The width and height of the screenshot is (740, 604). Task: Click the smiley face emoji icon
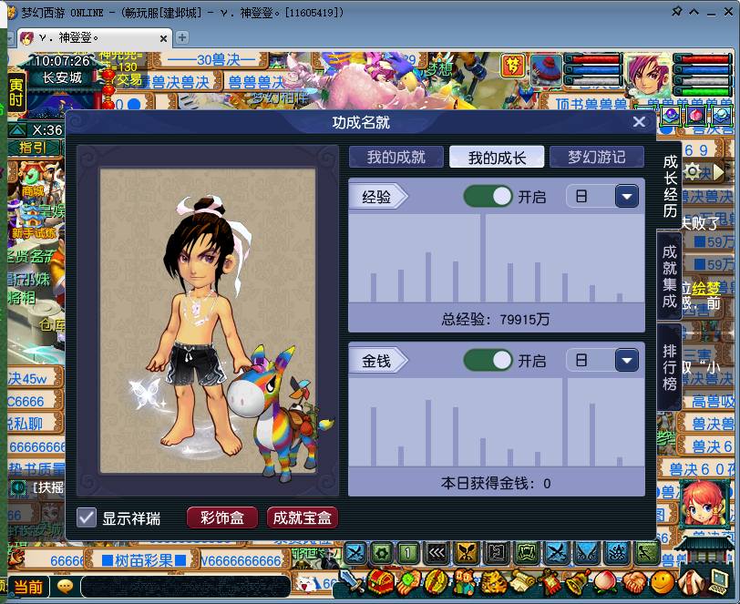(663, 580)
